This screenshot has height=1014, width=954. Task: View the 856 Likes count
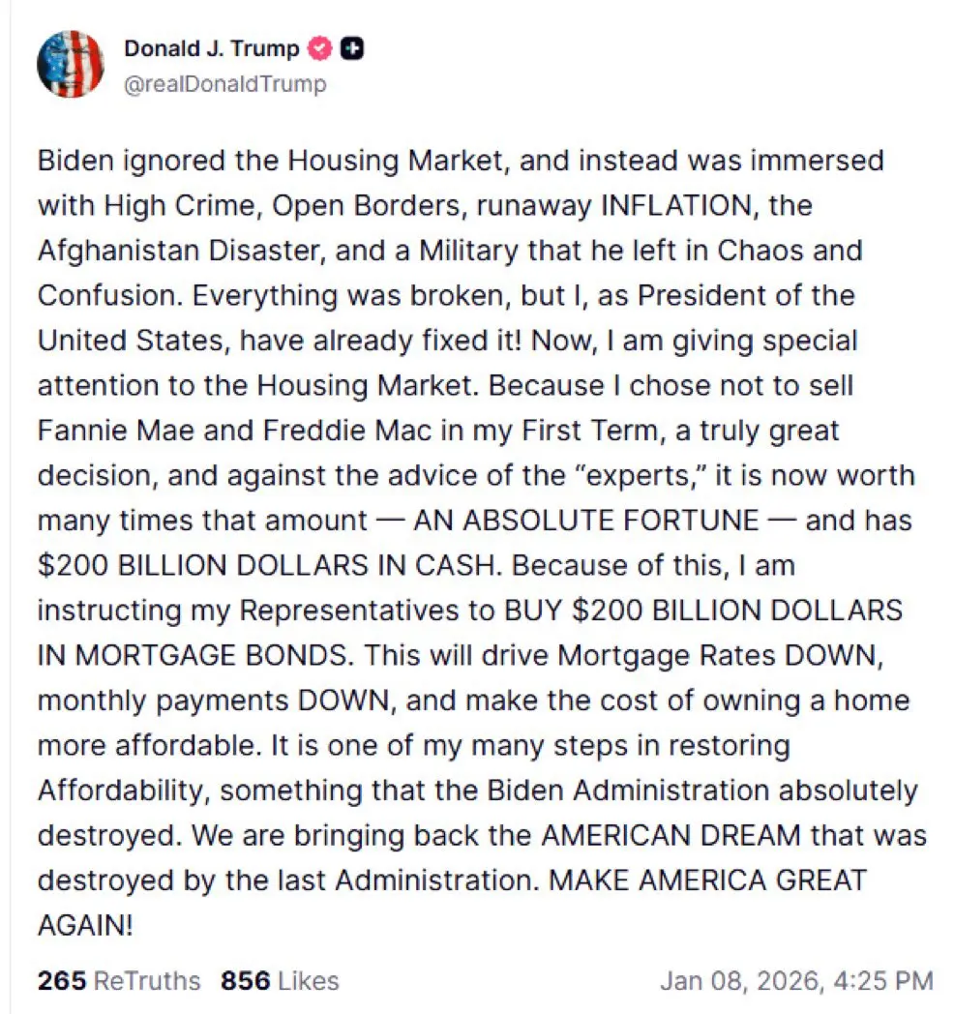(244, 980)
